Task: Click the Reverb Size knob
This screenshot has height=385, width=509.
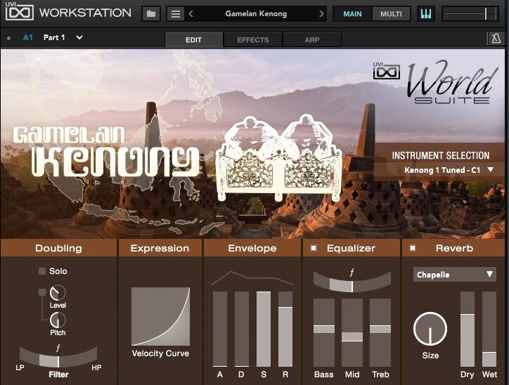Action: point(430,329)
